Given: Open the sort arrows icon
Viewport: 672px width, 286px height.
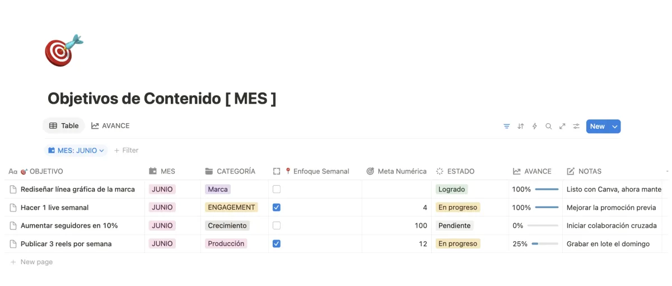Looking at the screenshot, I should click(x=520, y=126).
